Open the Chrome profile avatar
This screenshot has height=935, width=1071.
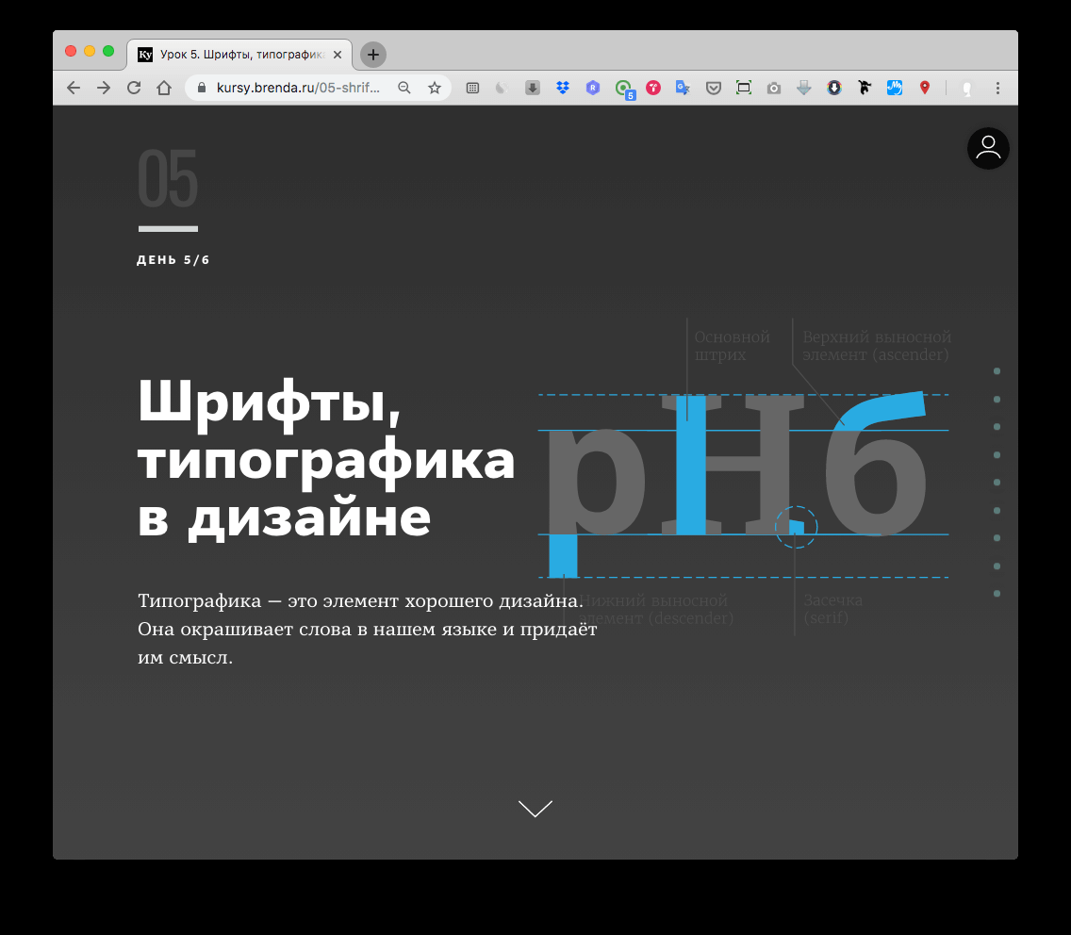tap(967, 88)
